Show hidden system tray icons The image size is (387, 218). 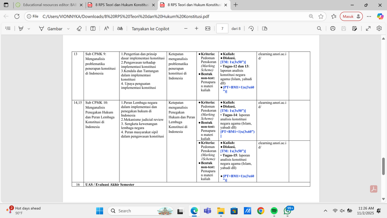tap(325, 211)
